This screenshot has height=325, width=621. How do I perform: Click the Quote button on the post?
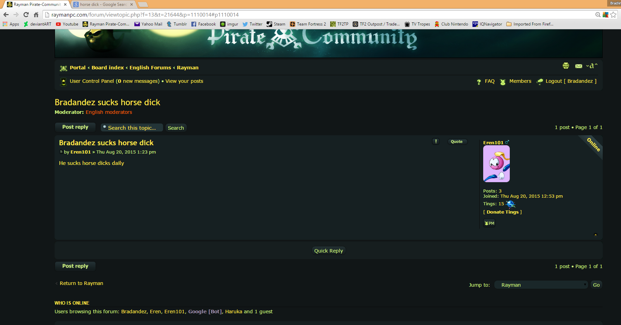[457, 141]
